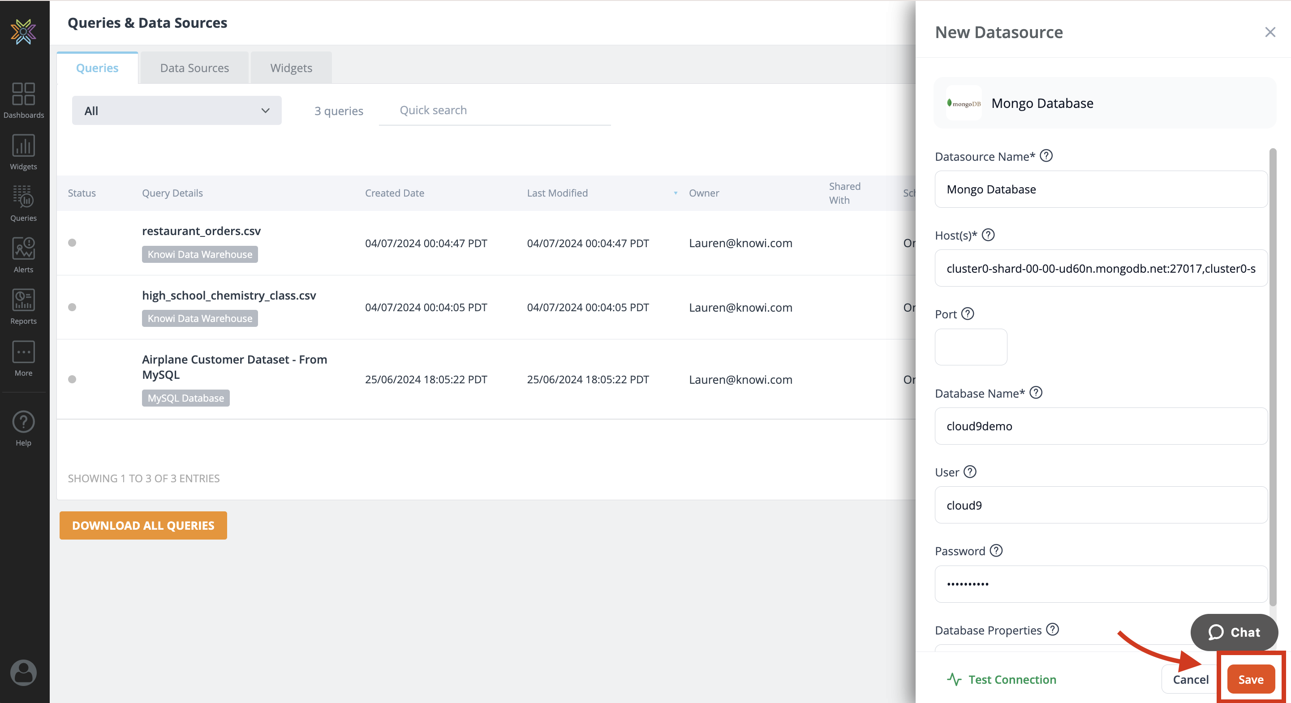Click the Save button
Image resolution: width=1291 pixels, height=703 pixels.
pyautogui.click(x=1251, y=679)
